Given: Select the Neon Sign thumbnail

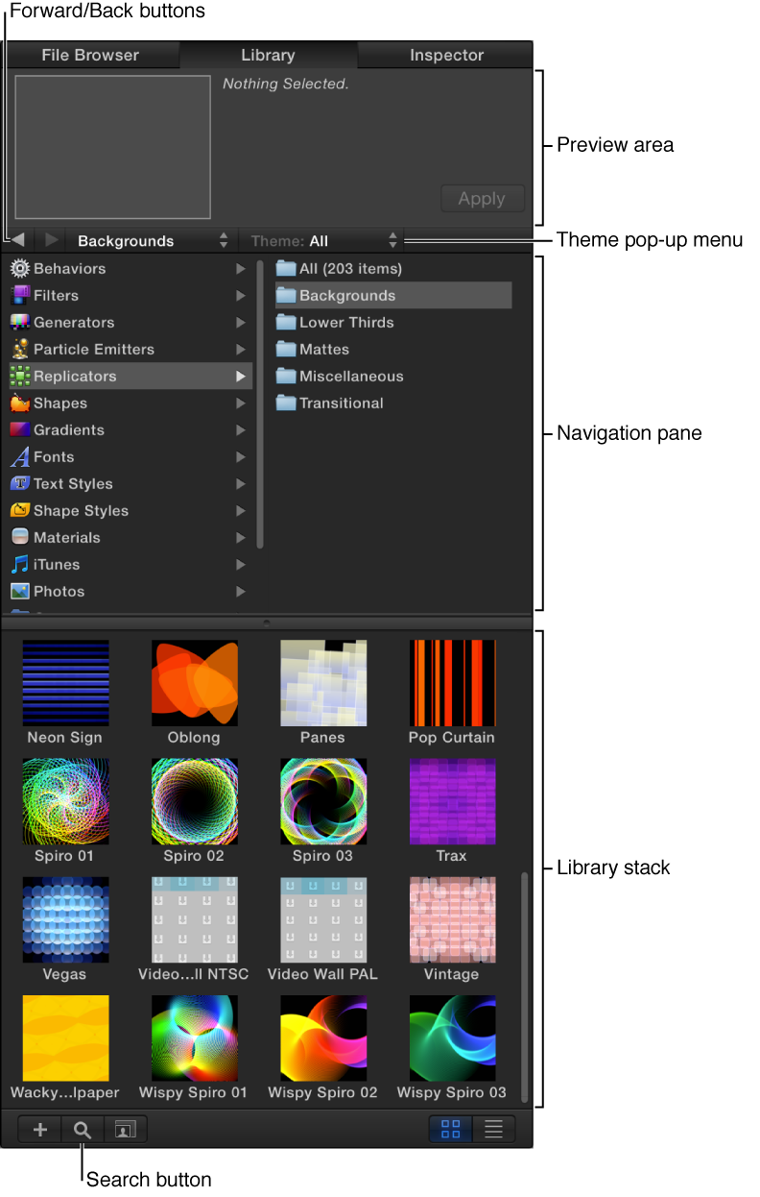Looking at the screenshot, I should click(65, 683).
